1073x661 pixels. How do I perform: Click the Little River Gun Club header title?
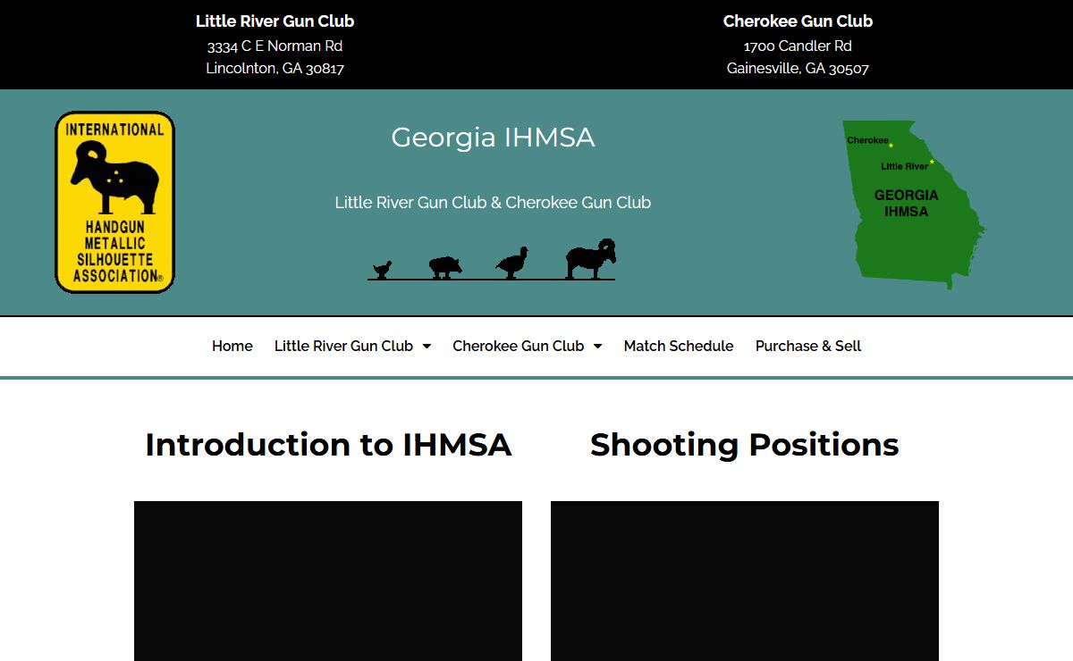click(275, 21)
